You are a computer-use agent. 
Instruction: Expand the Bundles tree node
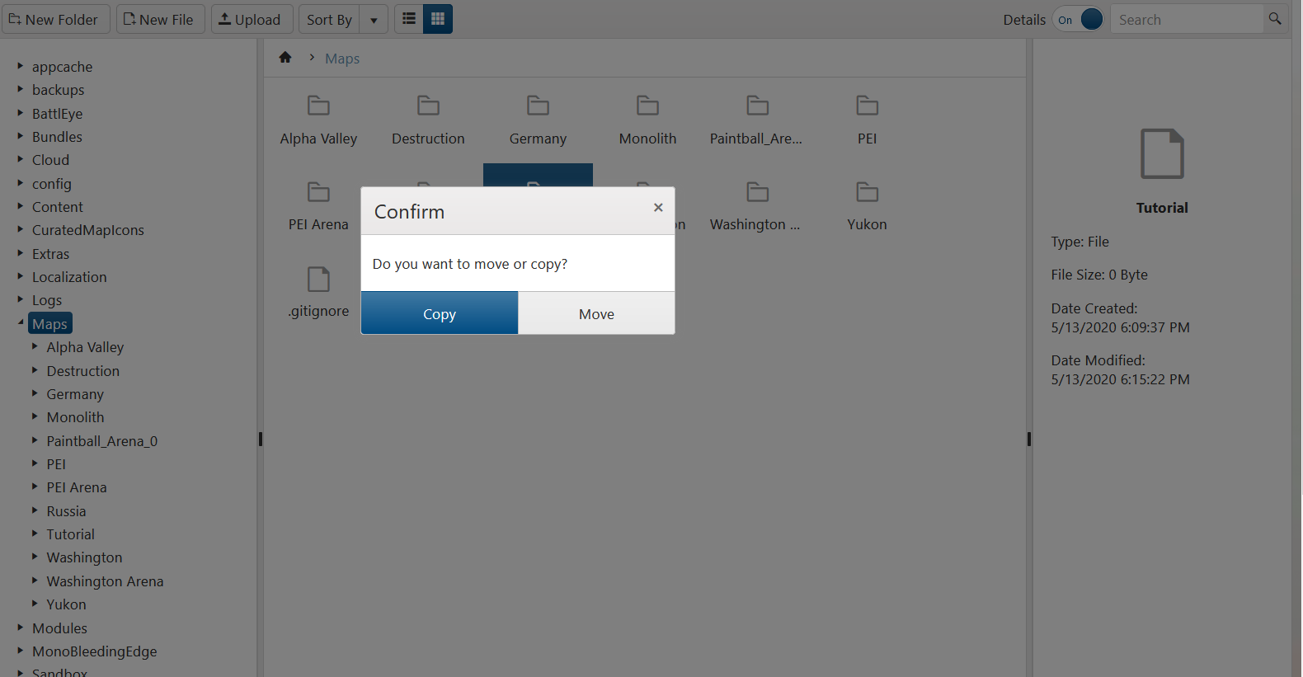21,135
